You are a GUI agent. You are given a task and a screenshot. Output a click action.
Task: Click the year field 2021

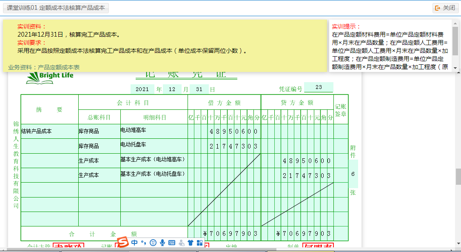coord(142,89)
